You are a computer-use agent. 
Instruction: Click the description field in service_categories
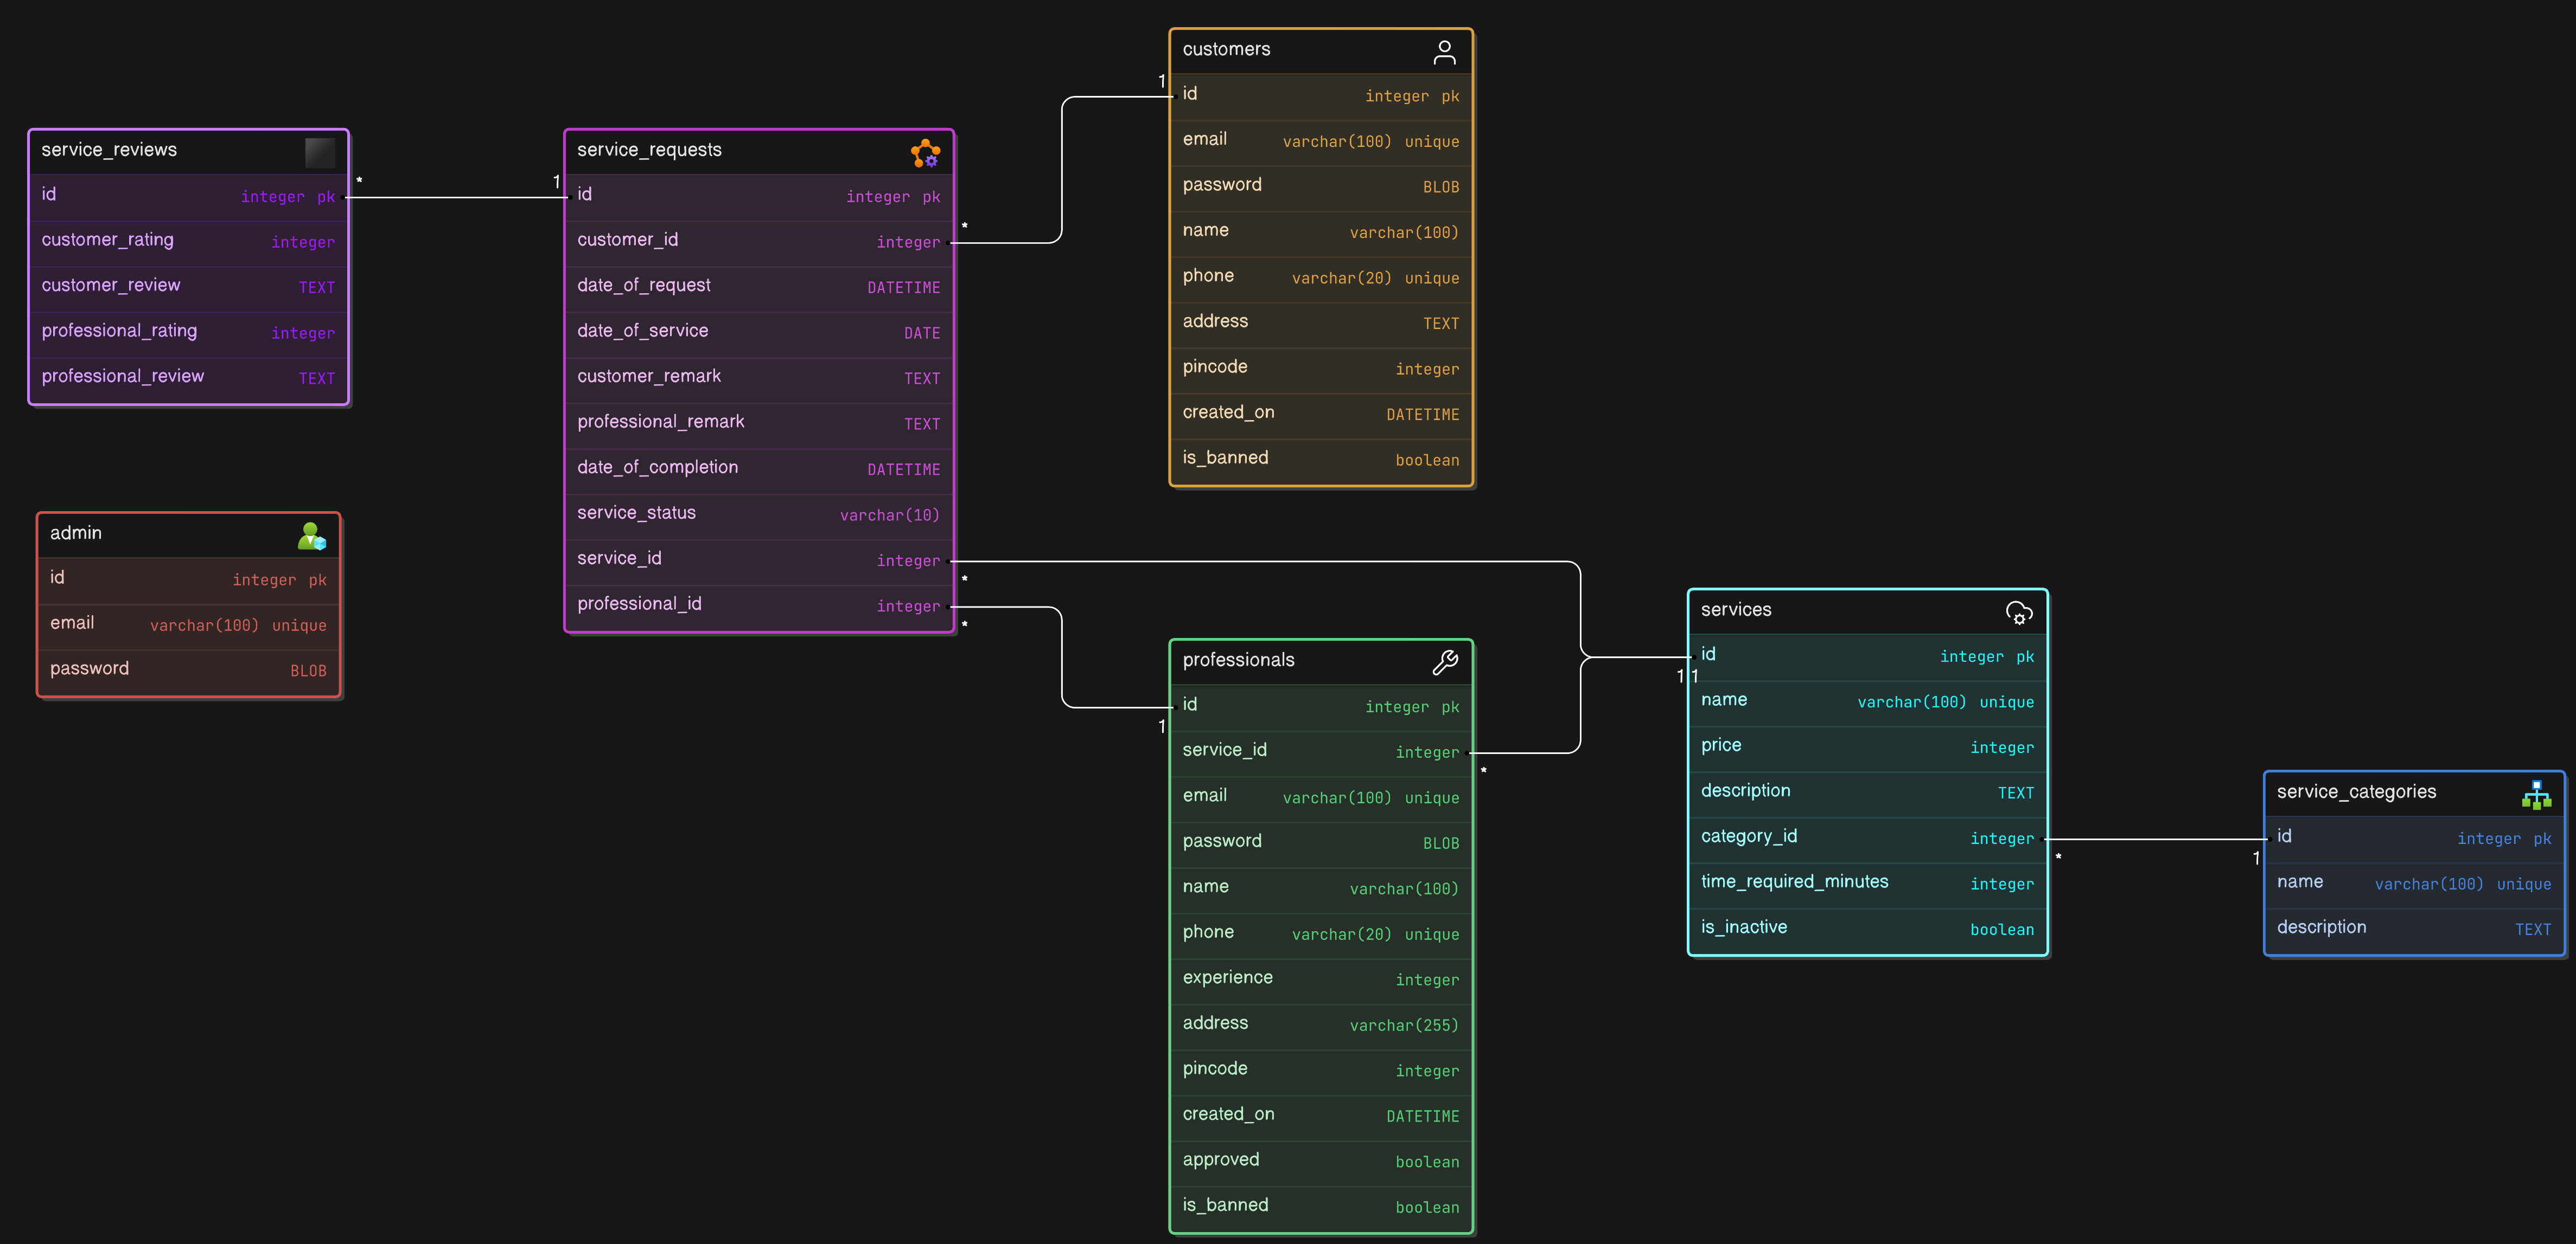click(2414, 927)
